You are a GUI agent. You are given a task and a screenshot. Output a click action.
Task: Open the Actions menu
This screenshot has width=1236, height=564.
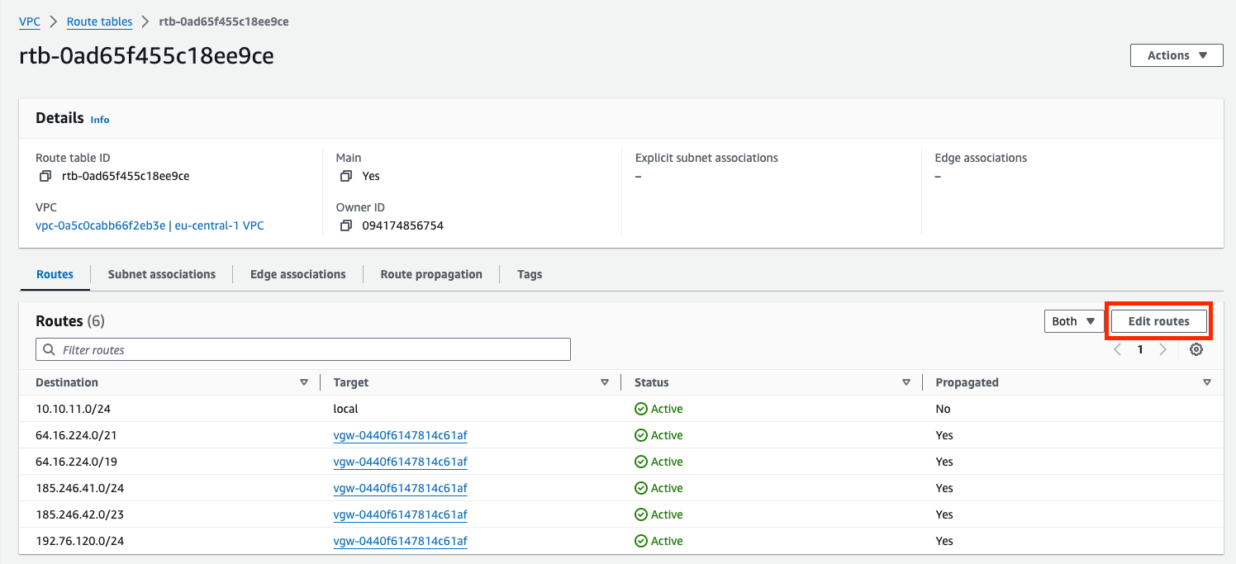click(x=1176, y=55)
